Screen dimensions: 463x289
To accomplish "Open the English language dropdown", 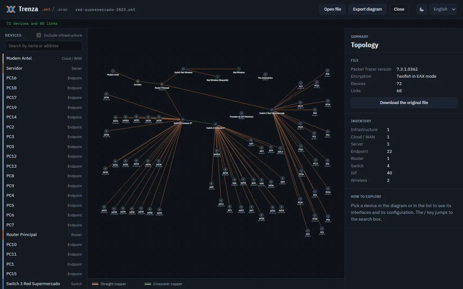I will click(443, 9).
